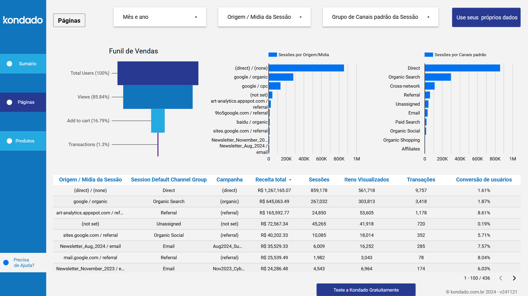Select the Páginas tab label

69,20
